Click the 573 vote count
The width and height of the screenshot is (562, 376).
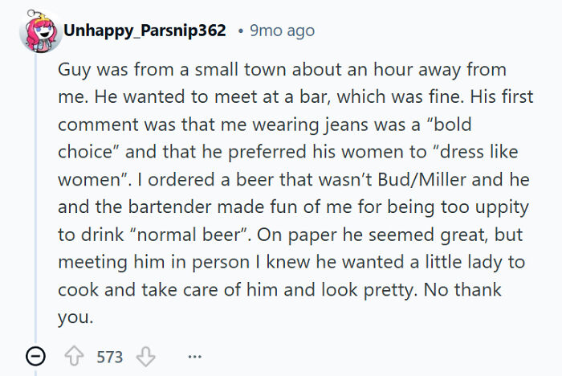[110, 357]
